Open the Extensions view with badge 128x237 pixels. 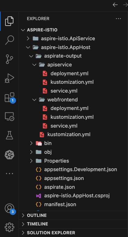(x=10, y=98)
